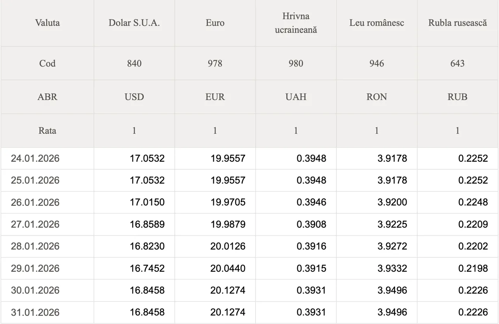Viewport: 499px width, 324px height.
Task: Click RUB rate 0.2248 on 26.01.2026
Action: coord(473,202)
